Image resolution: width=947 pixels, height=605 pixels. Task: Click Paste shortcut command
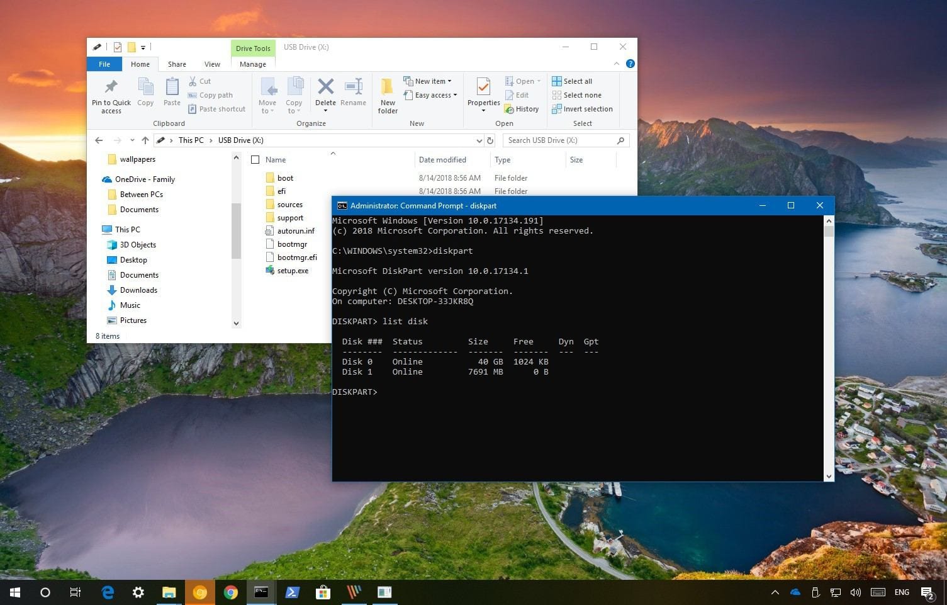click(x=216, y=109)
